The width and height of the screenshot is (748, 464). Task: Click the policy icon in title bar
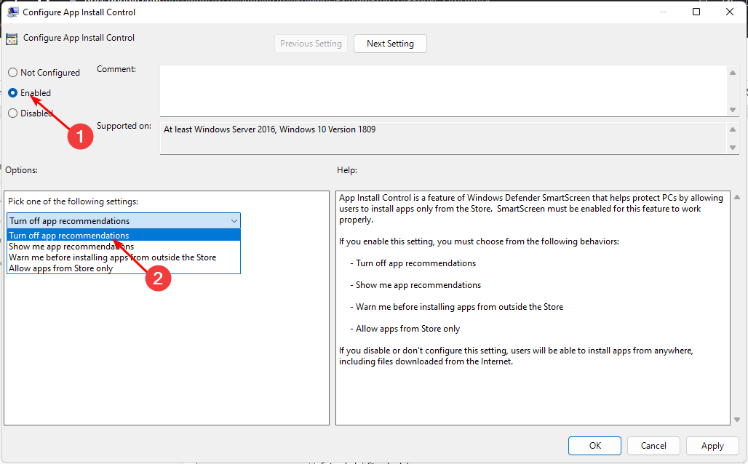point(12,12)
